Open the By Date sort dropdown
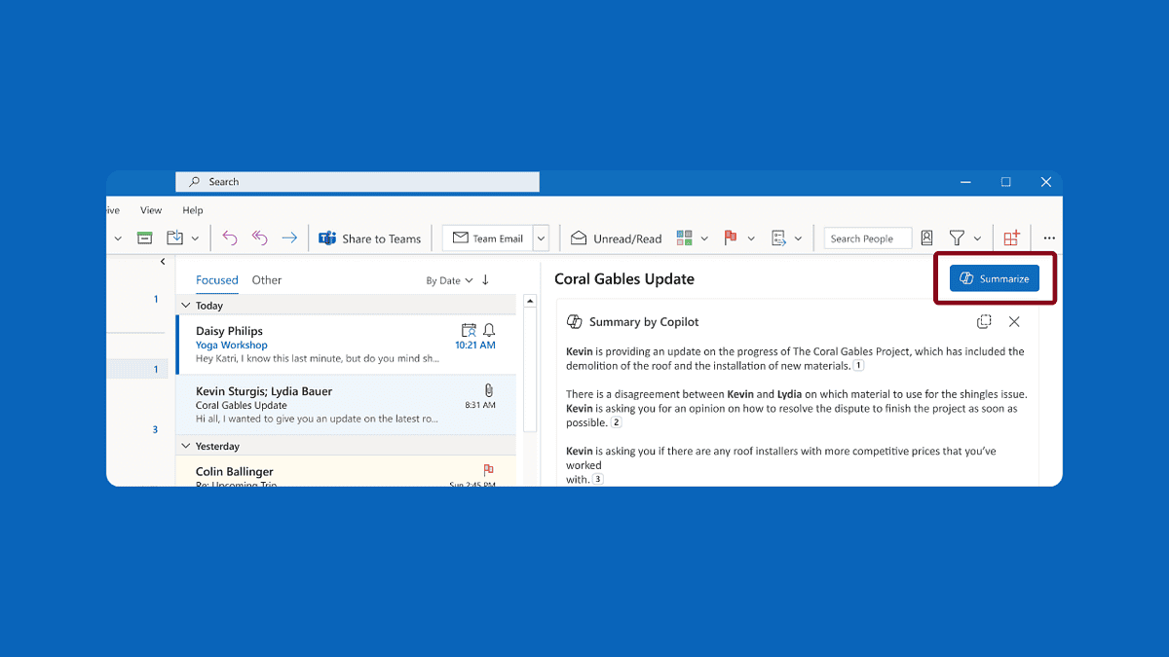Viewport: 1169px width, 657px height. 449,280
